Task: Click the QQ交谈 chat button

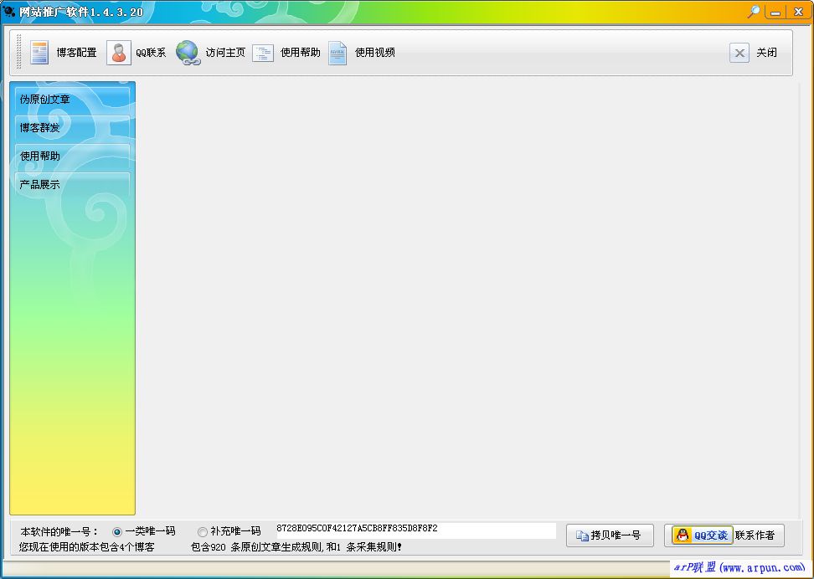Action: click(x=702, y=535)
